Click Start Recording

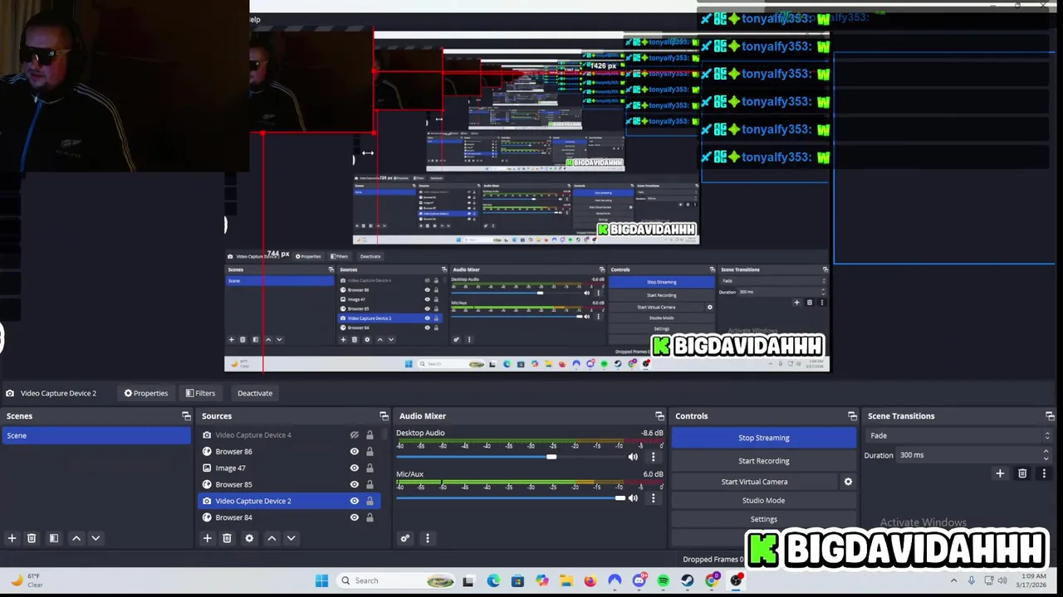coord(764,461)
